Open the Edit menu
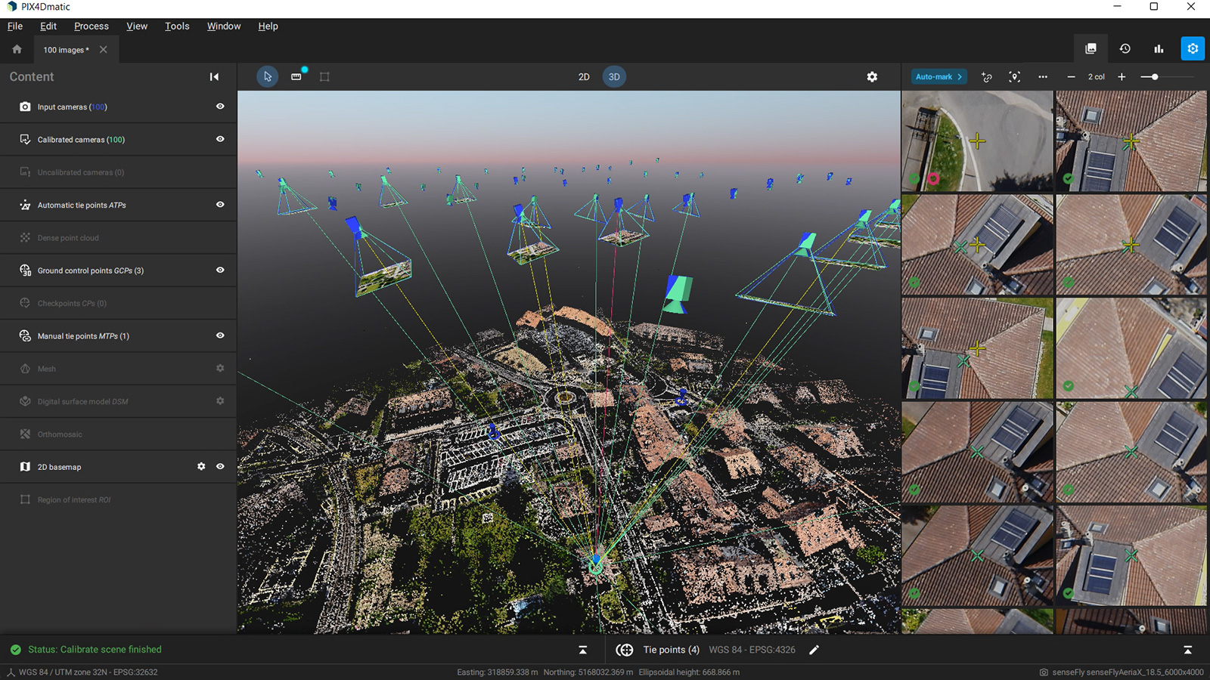Screen dimensions: 1210x680 (48, 26)
